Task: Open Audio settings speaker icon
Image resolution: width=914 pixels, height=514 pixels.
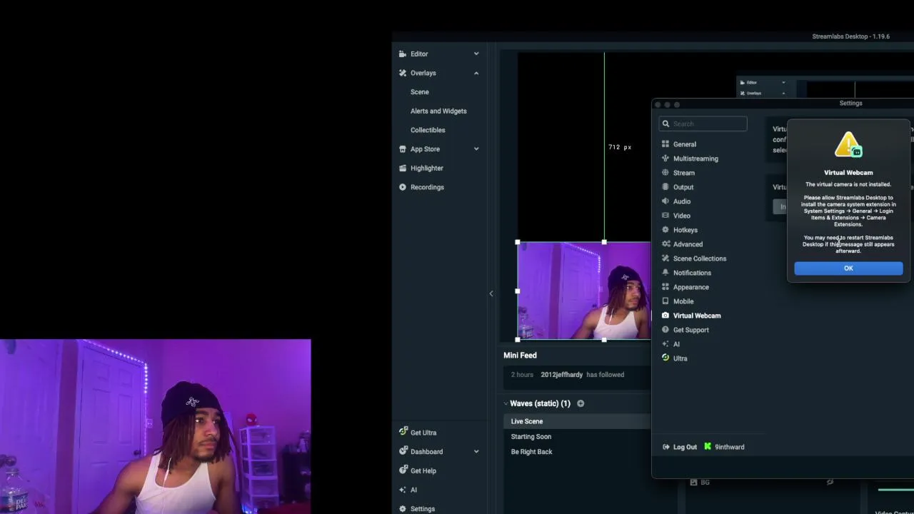Action: point(666,201)
